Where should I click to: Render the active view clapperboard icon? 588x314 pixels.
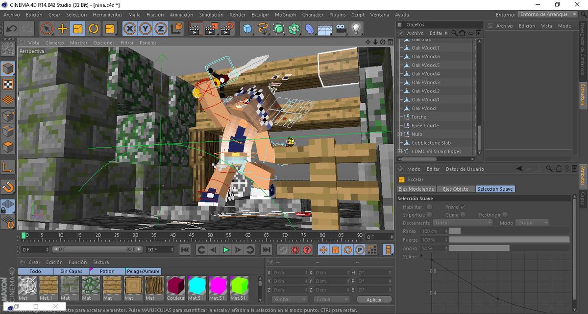196,28
